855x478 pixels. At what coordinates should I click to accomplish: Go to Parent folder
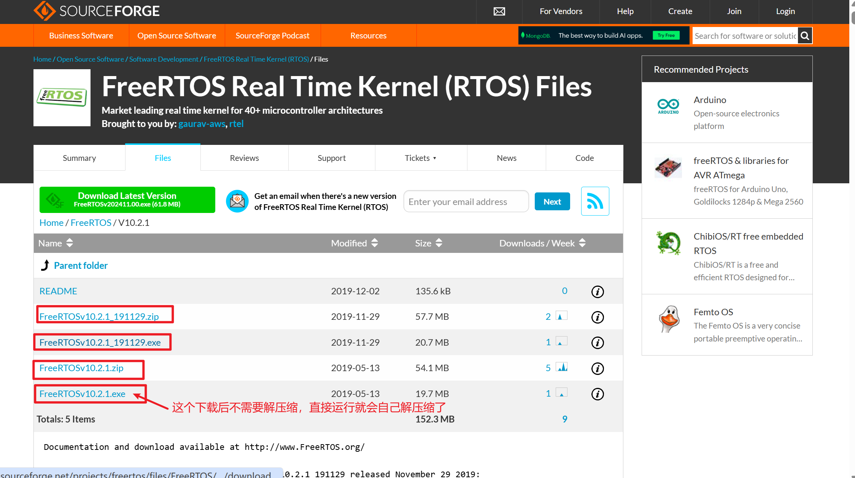click(x=81, y=265)
